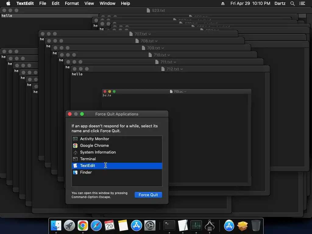Open the View menu

[x=89, y=3]
